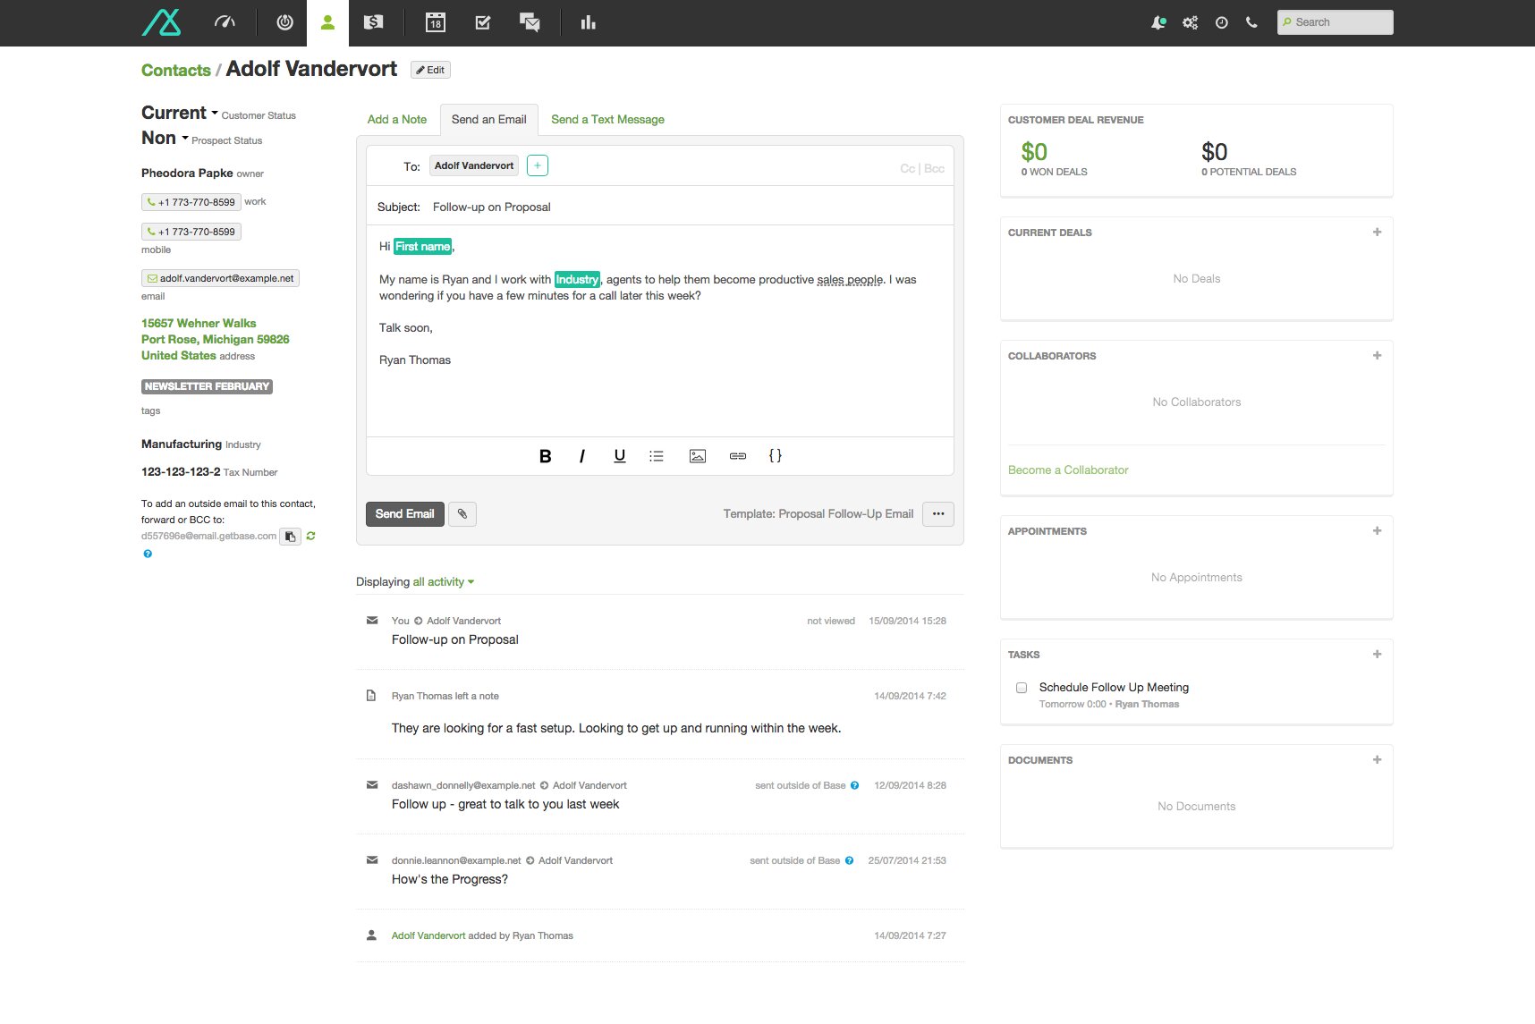Open the calendar icon in top navigation
Screen dimensions: 1535x1024
[436, 22]
